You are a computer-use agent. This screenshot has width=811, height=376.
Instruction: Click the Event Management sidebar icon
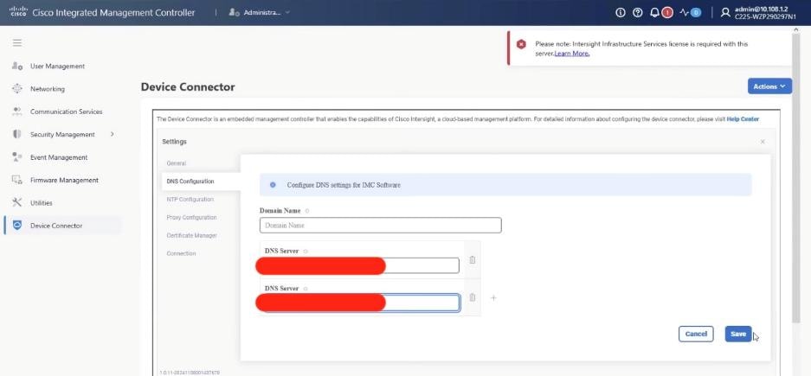[x=17, y=157]
